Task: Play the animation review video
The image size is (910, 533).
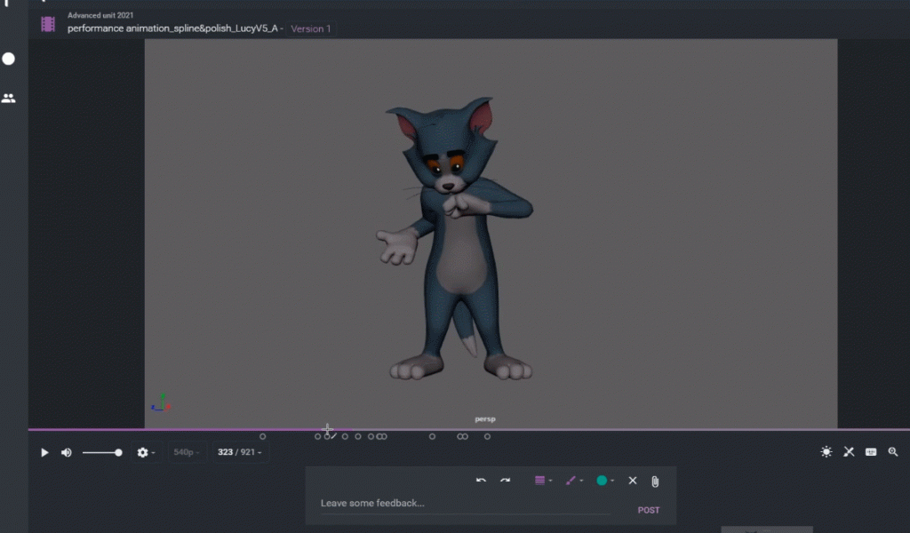Action: coord(44,452)
